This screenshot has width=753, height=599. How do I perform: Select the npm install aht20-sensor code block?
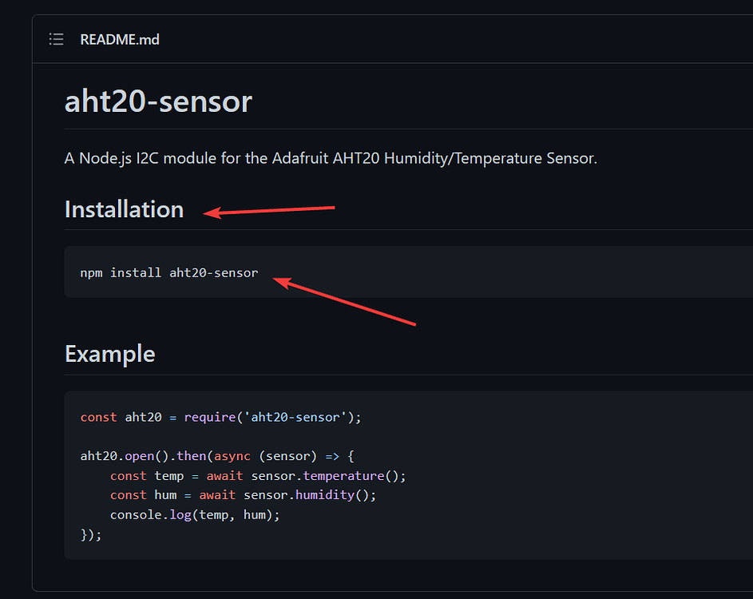168,272
